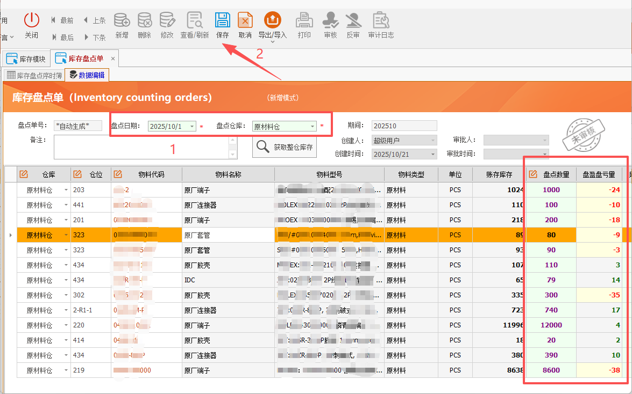Click the 打印 print icon
Screen dimensions: 632x394
304,21
